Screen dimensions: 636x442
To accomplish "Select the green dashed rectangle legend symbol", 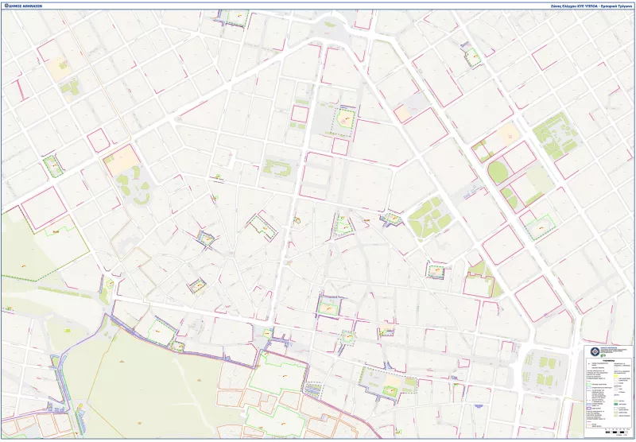I will (x=589, y=384).
